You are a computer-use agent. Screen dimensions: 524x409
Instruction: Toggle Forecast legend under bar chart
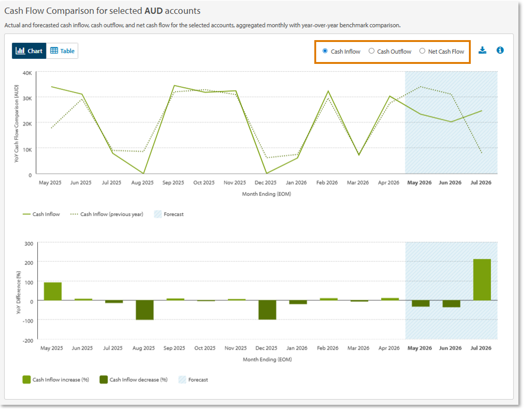(193, 380)
